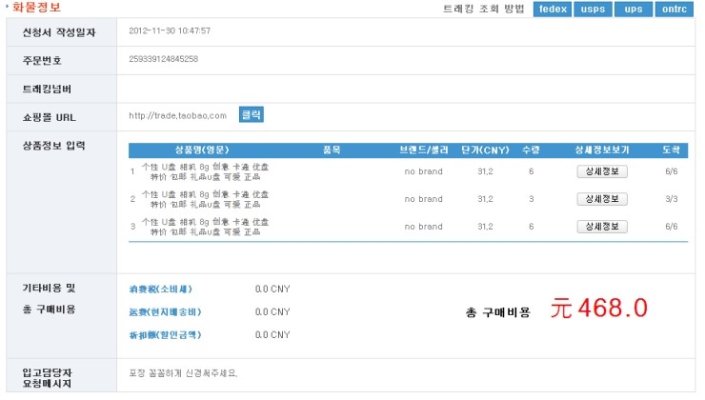Screen dimensions: 705x400
Task: Select the 화물정보 section heading
Action: 36,8
